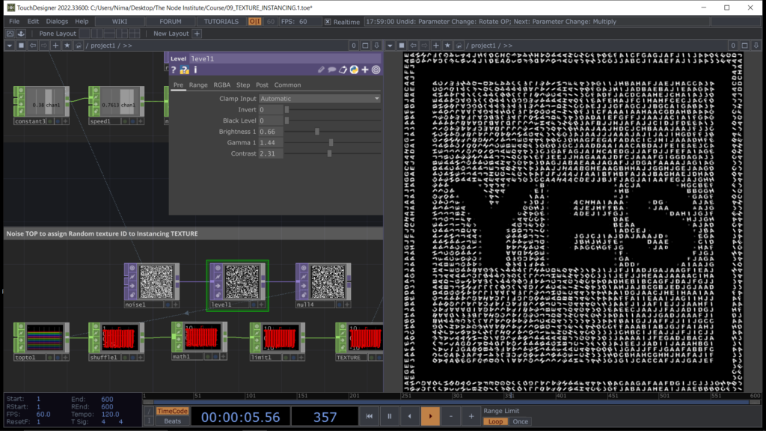Click the plus icon in level1 parameter header
The width and height of the screenshot is (766, 431).
pos(365,70)
